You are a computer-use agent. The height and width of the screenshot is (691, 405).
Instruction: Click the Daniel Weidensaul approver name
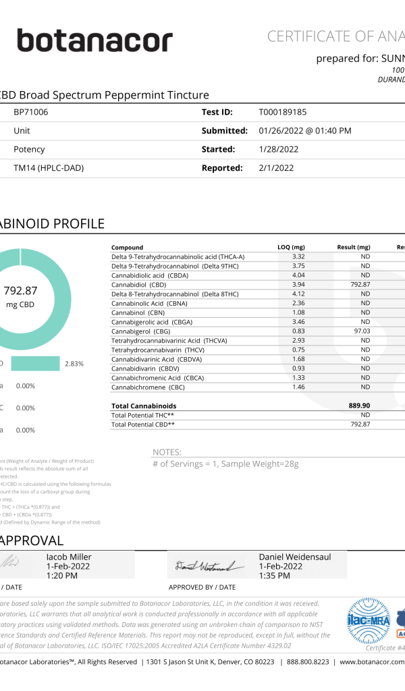coord(295,557)
